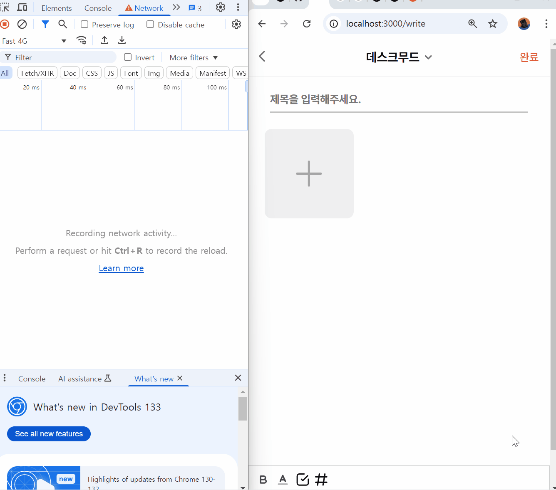Open Chrome three-dot menu

(546, 24)
